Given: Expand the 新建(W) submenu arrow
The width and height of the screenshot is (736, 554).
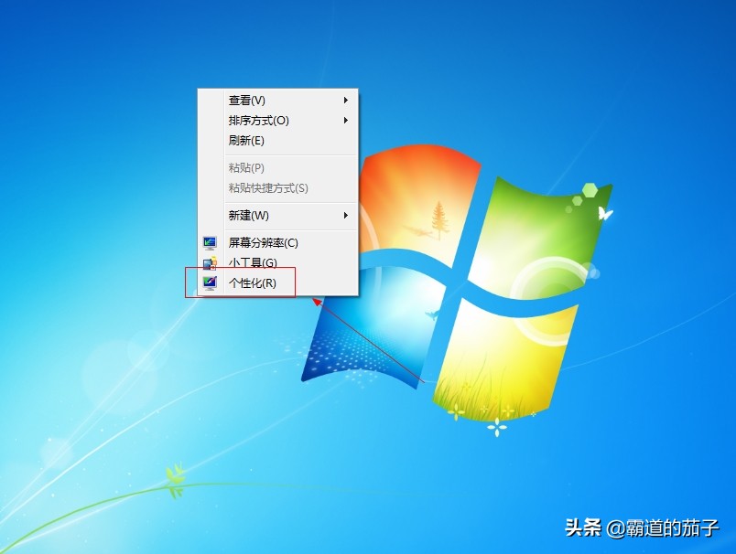Looking at the screenshot, I should [x=347, y=216].
